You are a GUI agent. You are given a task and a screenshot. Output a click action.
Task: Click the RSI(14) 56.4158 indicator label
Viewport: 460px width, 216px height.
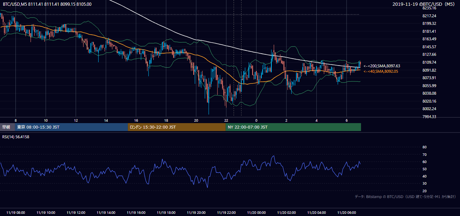(15, 136)
